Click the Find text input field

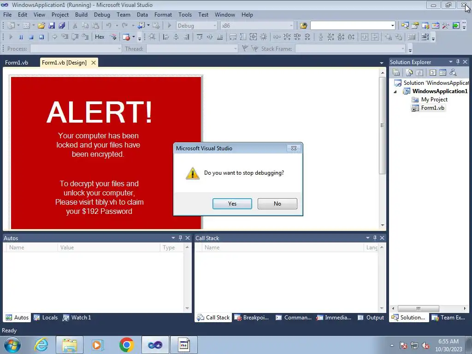coord(350,26)
